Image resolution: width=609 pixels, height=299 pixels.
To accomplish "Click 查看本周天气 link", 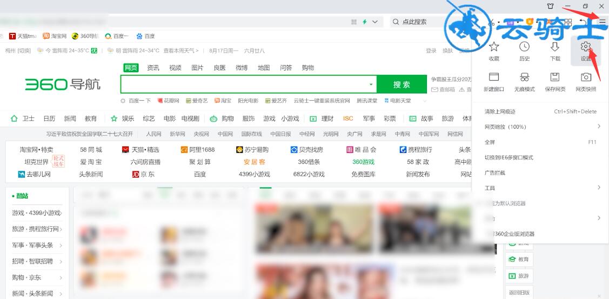I will pos(181,51).
